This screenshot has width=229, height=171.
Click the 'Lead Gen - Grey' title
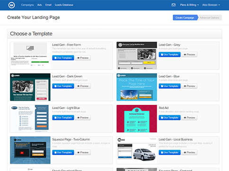(169, 45)
